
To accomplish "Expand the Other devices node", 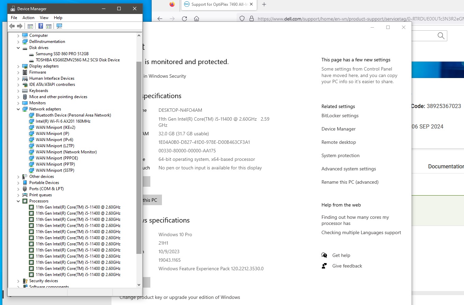I will coord(18,177).
